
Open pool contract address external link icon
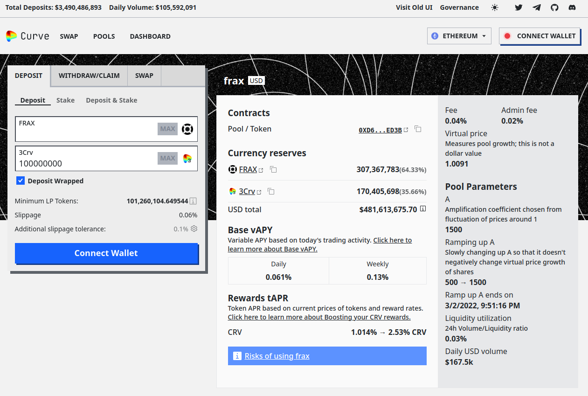pos(406,130)
